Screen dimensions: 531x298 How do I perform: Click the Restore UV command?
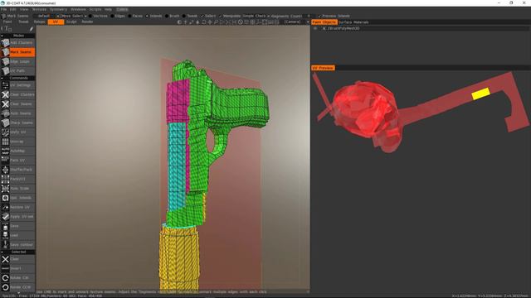(x=18, y=207)
